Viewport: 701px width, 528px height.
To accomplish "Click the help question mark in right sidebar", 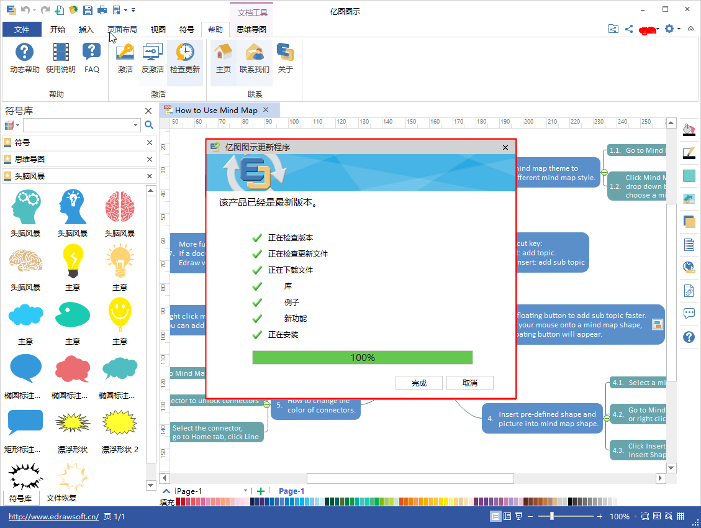I will [689, 337].
